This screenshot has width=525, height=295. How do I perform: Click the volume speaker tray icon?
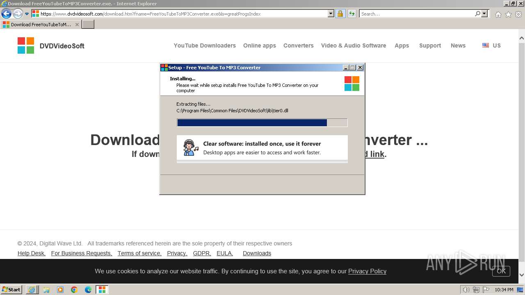pos(466,290)
